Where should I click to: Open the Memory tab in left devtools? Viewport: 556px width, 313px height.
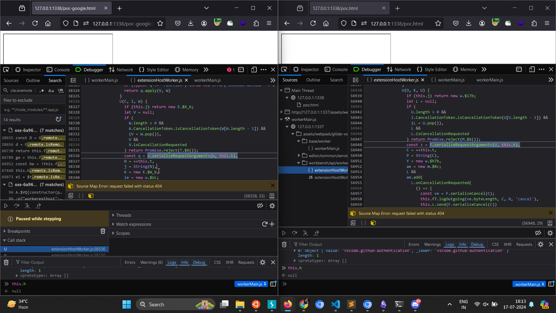[x=186, y=70]
